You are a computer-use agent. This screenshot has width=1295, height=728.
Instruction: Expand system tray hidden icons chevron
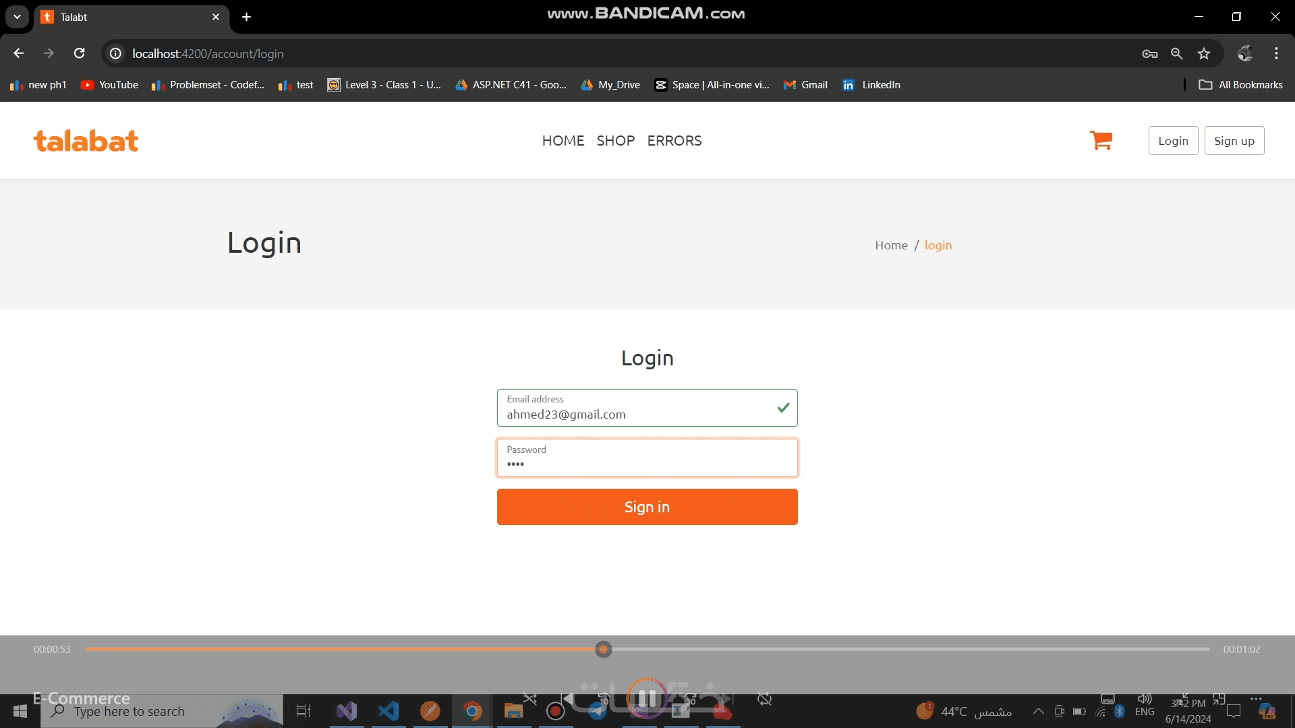[x=1039, y=711]
